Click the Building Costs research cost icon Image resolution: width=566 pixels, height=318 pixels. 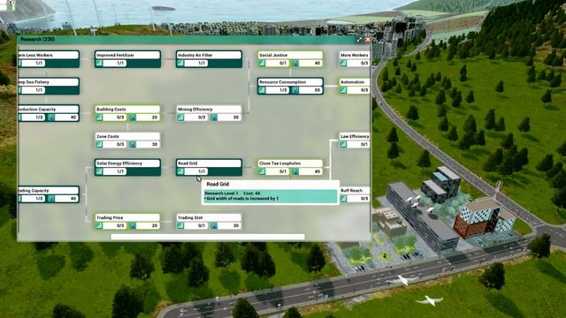[x=133, y=117]
